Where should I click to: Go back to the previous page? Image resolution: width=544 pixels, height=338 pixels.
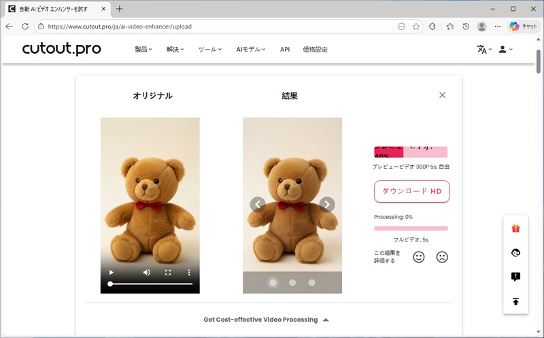(10, 27)
